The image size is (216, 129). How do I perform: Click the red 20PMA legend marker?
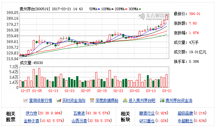pos(126,9)
